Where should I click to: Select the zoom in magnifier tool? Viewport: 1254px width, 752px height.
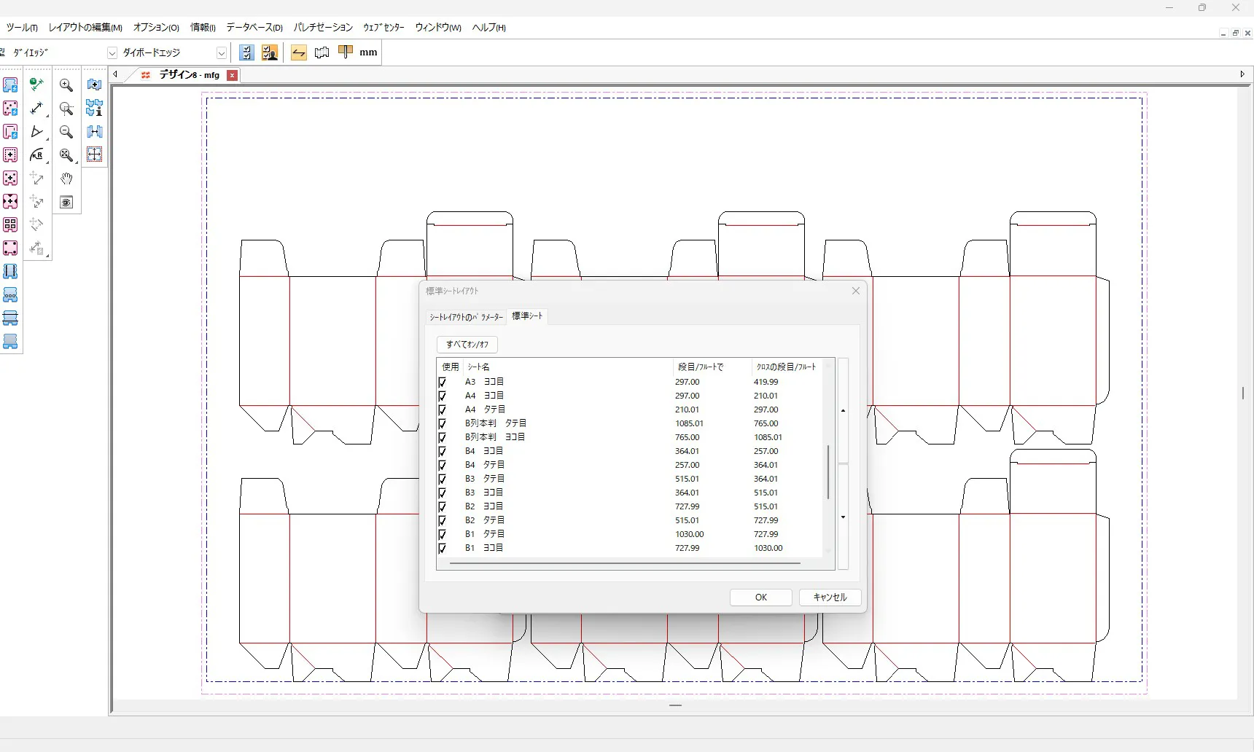click(66, 85)
